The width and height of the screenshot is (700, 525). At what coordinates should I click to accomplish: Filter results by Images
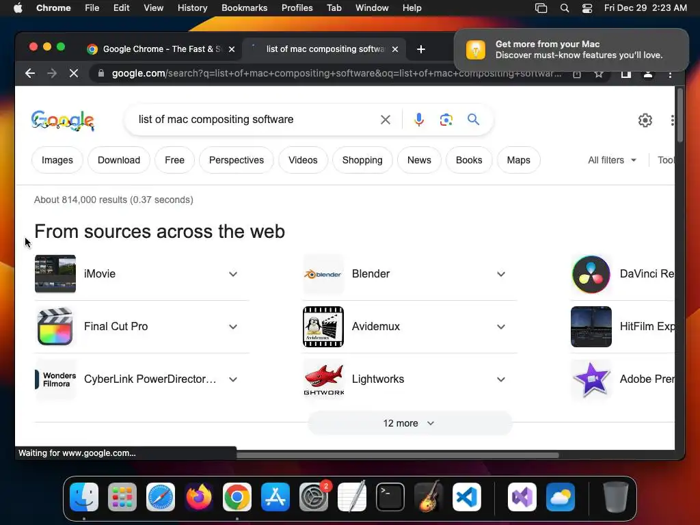[x=57, y=160]
